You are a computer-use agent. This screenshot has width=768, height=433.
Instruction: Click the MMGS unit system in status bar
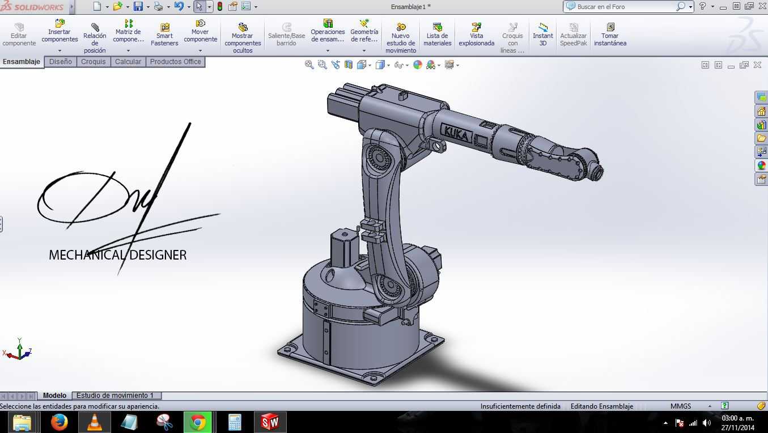tap(681, 406)
